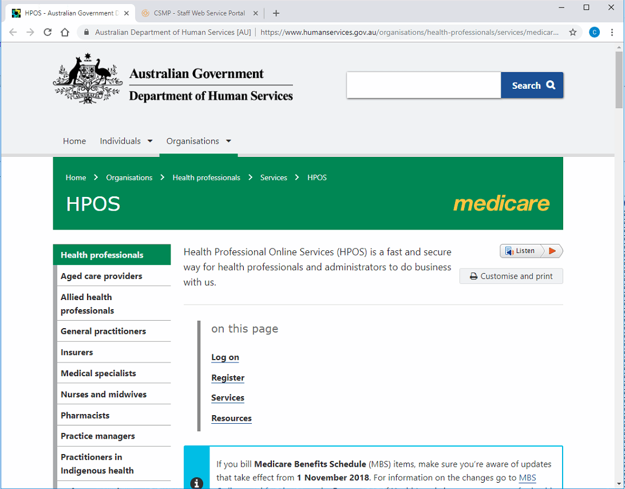The width and height of the screenshot is (625, 489).
Task: Click the padlock security icon
Action: coord(86,32)
